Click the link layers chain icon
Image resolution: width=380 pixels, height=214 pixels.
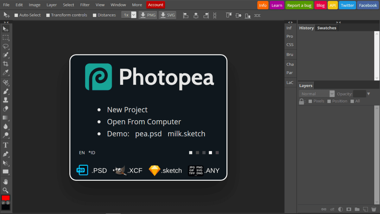tap(324, 209)
